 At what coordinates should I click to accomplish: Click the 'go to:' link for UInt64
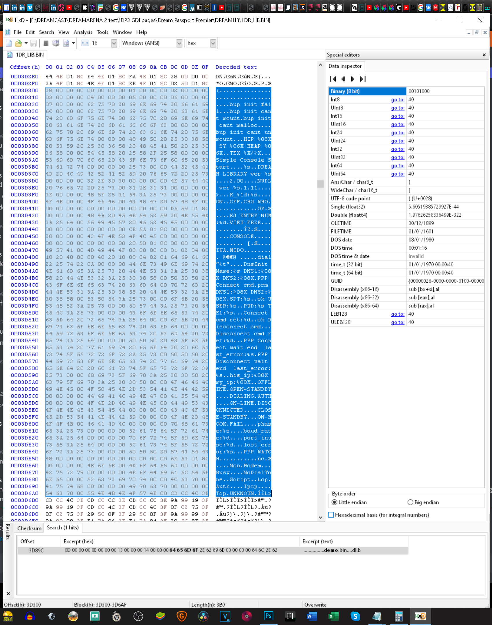click(x=398, y=174)
